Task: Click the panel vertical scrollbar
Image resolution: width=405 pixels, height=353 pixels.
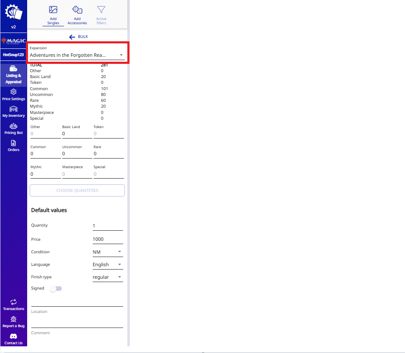Action: (128, 173)
